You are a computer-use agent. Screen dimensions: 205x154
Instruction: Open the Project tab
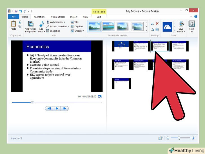click(x=74, y=17)
